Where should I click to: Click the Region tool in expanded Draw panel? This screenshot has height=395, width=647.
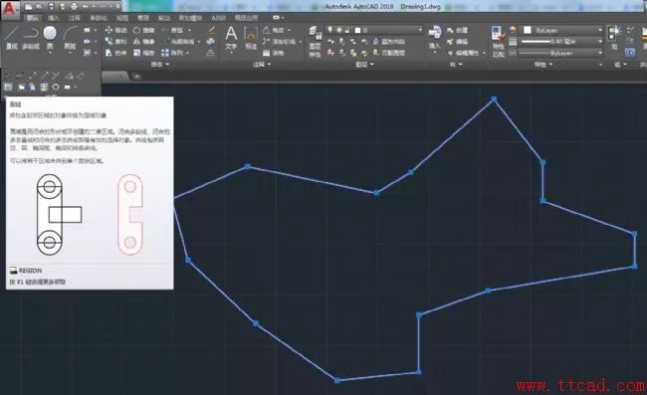point(8,87)
